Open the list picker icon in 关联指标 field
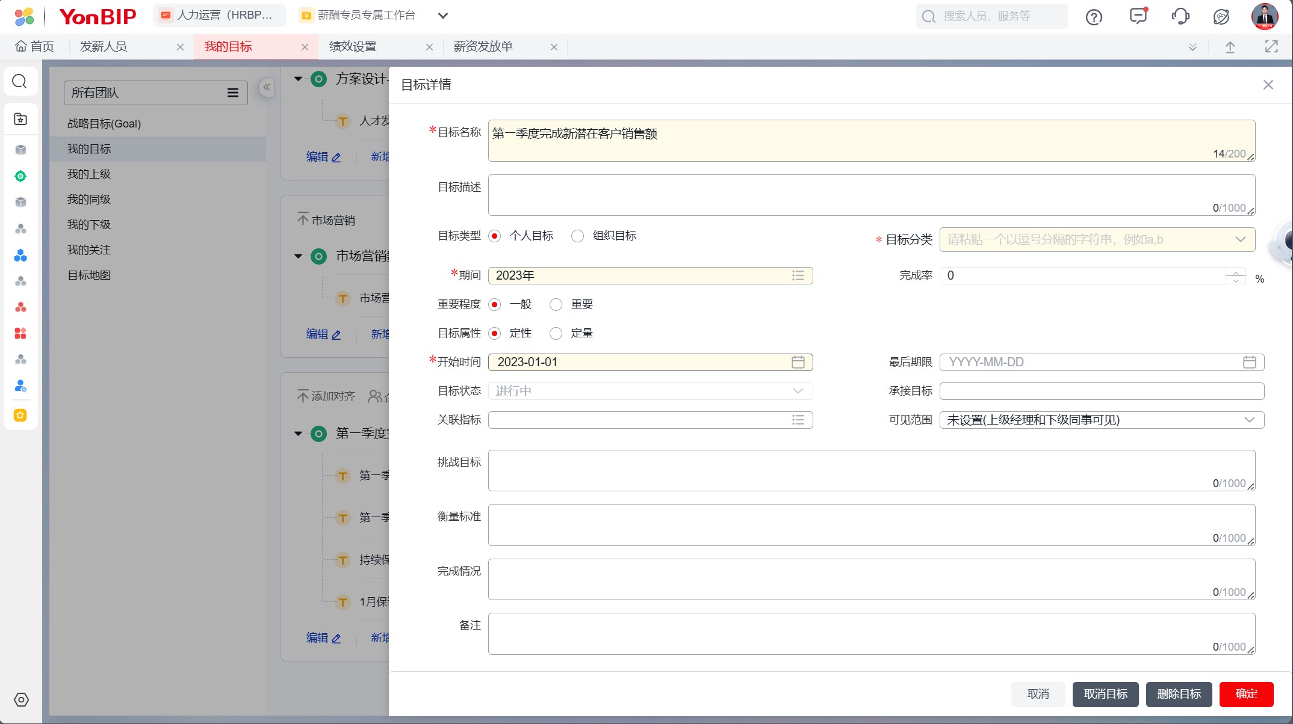This screenshot has width=1293, height=724. [x=798, y=420]
